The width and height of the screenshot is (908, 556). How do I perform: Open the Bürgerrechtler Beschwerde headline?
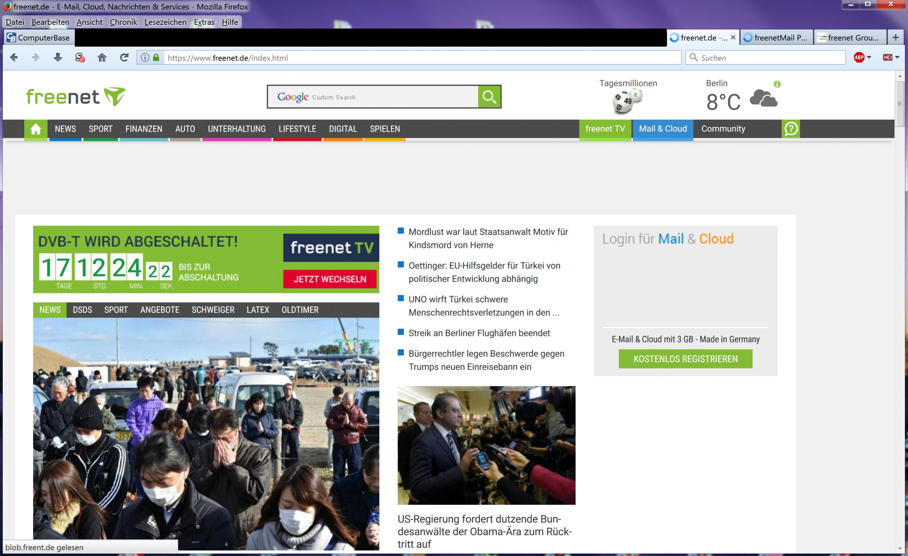[487, 360]
